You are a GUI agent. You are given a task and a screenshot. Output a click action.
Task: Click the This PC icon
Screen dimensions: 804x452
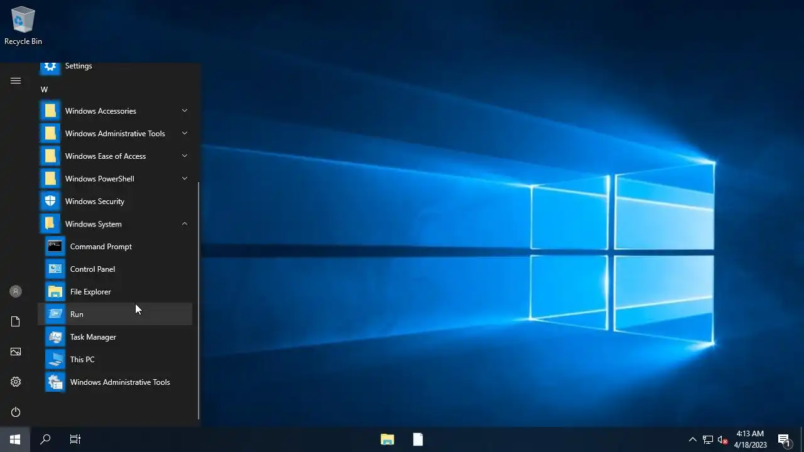pos(55,360)
